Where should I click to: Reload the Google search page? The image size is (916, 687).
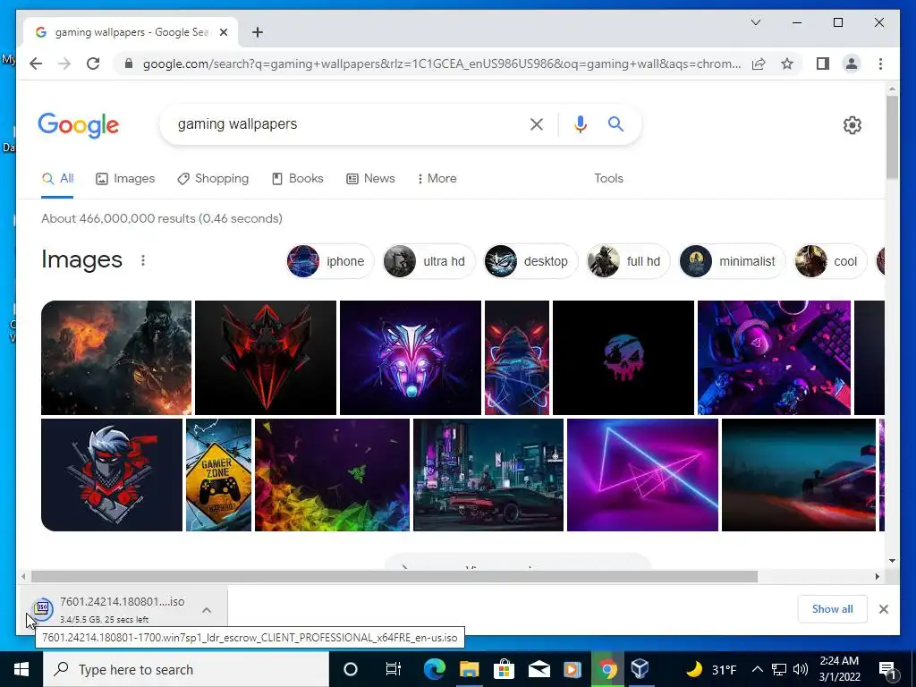pos(93,64)
